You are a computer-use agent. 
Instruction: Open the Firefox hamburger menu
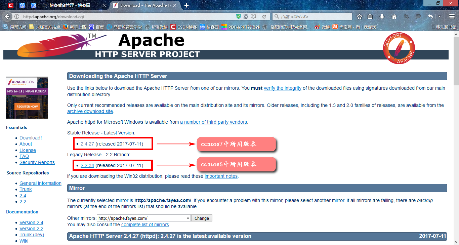pos(452,16)
